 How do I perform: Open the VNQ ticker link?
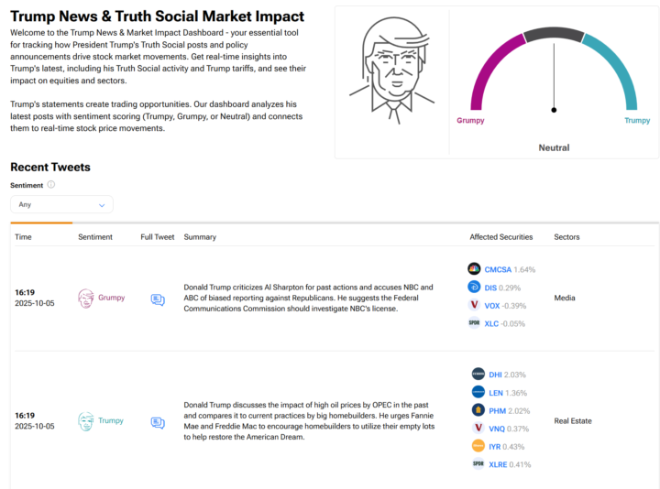(497, 428)
